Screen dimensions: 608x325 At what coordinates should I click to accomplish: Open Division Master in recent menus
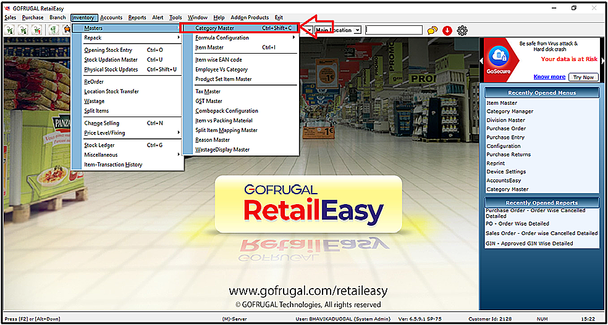coord(506,120)
